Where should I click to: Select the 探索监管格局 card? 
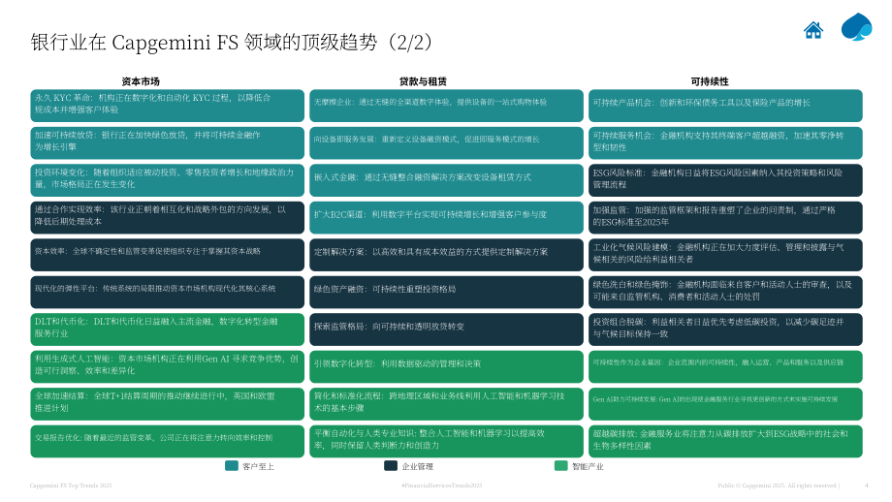tap(447, 329)
